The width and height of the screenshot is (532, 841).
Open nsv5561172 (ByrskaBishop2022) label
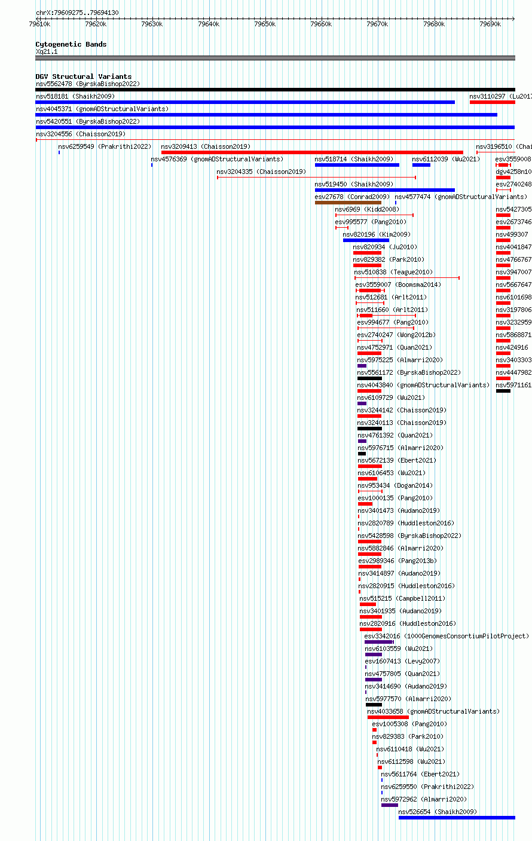pyautogui.click(x=409, y=372)
